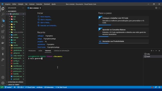
Task: Switch to the PROBLEMAS tab
Action: pyautogui.click(x=32, y=51)
